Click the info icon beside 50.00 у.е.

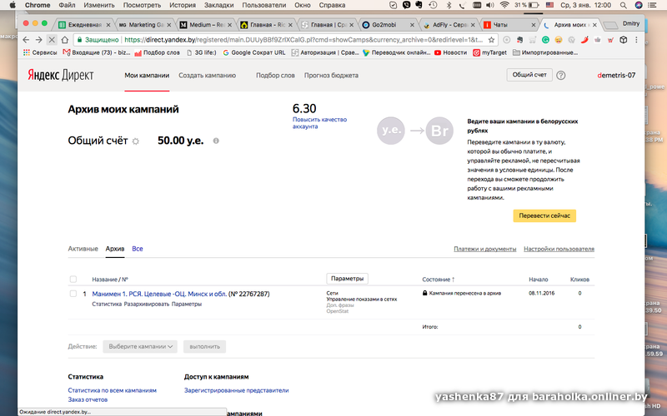tap(216, 141)
